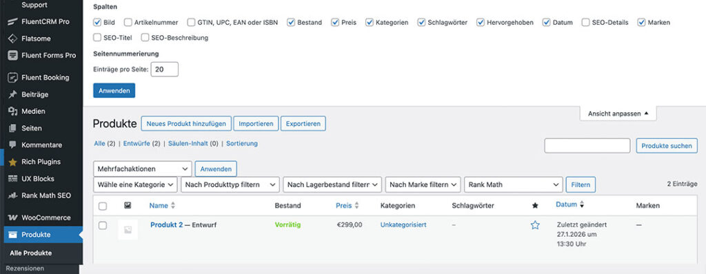The image size is (706, 274).
Task: Open the Nach Produkttyp filtern dropdown
Action: pos(230,185)
